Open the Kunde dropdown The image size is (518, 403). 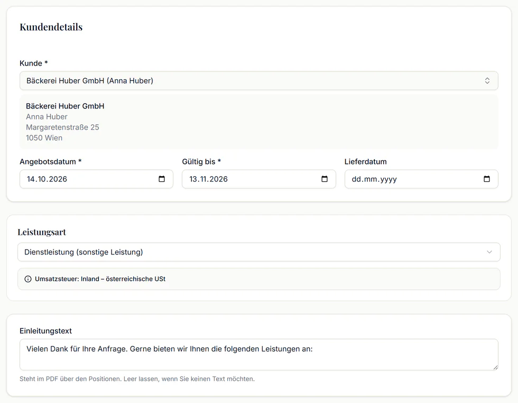point(259,81)
